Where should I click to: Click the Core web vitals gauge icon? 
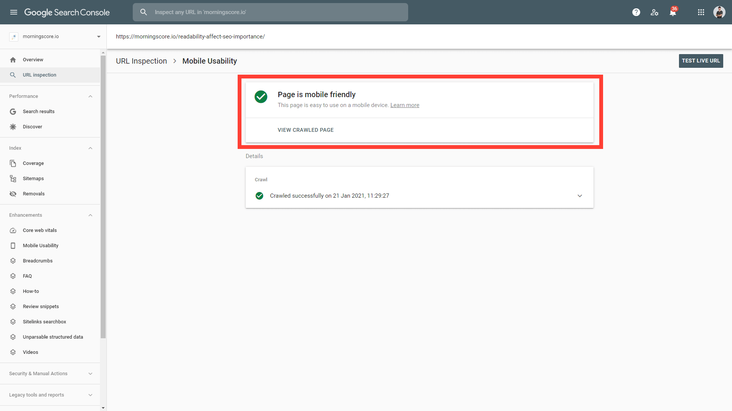[x=13, y=230]
